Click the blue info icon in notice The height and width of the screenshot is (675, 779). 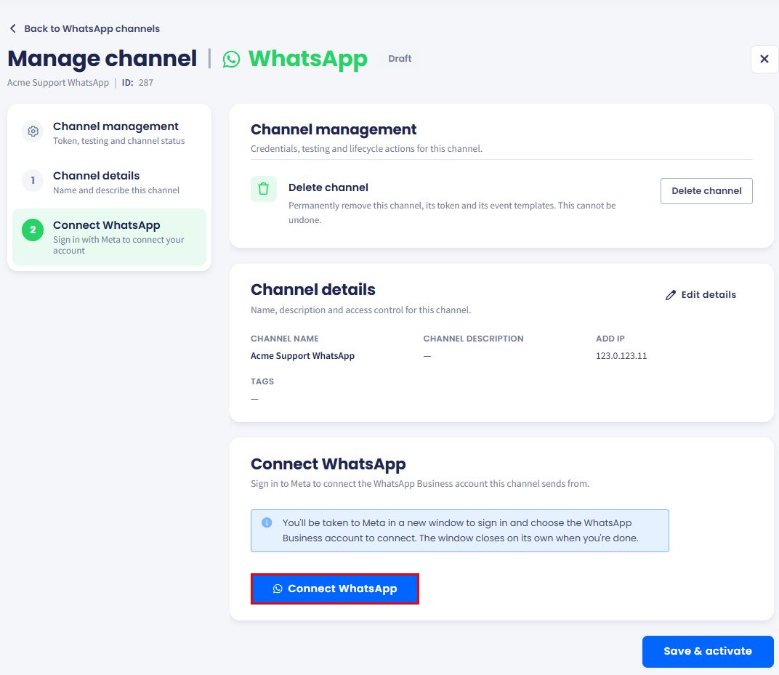coord(267,522)
